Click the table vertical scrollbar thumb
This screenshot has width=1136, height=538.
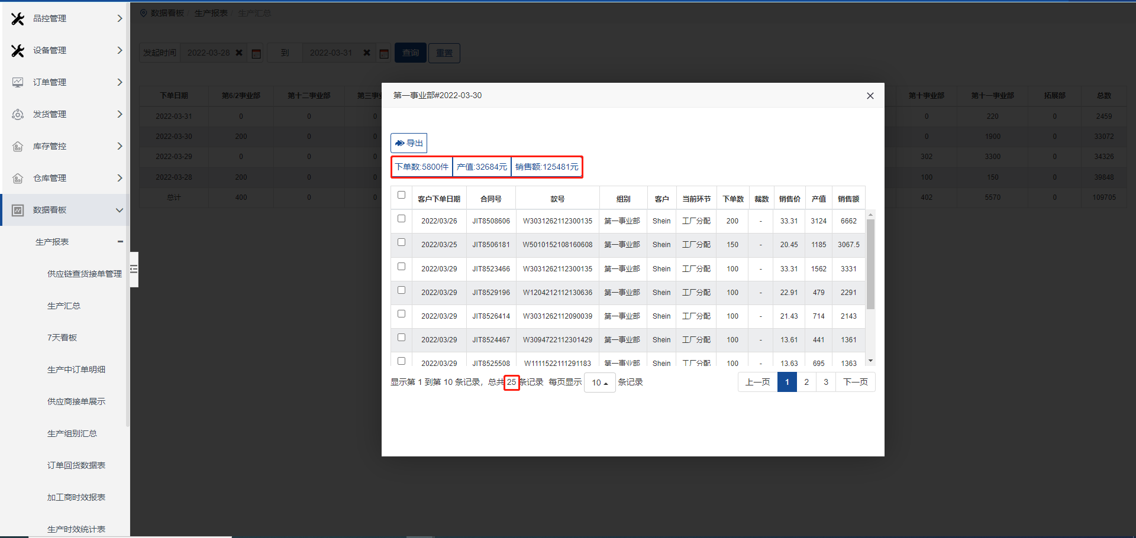pyautogui.click(x=870, y=263)
